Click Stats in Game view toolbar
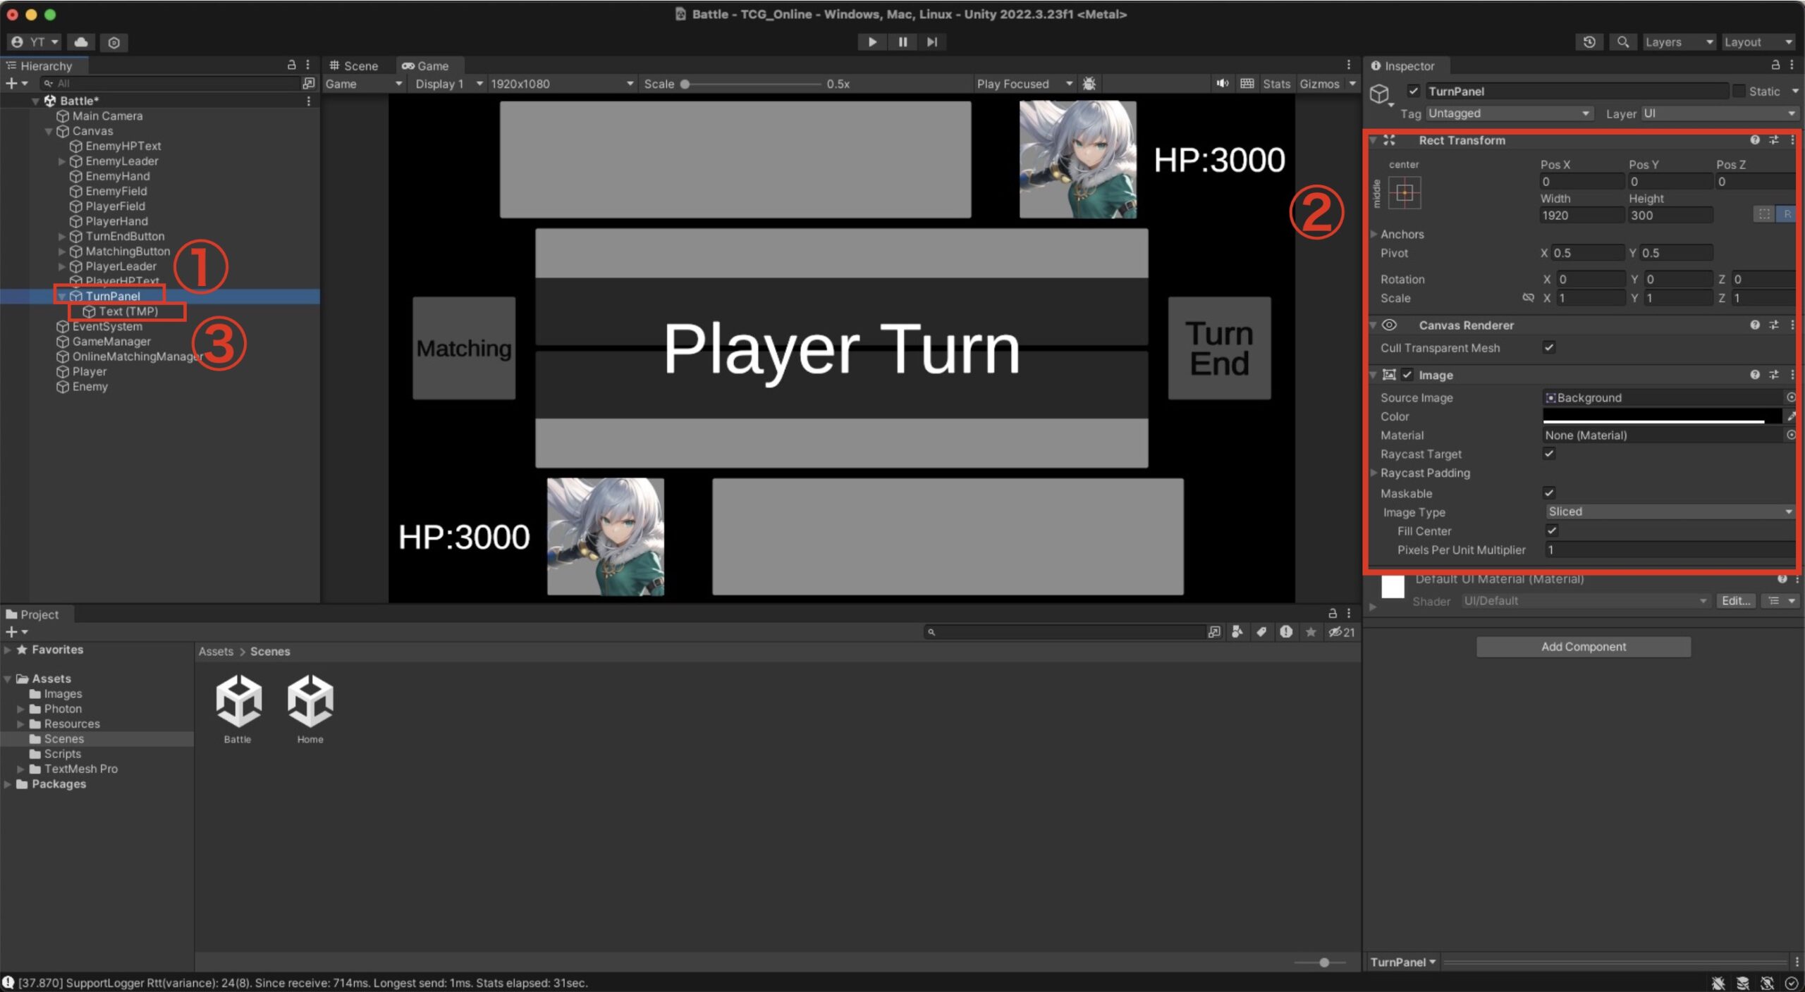1805x992 pixels. [x=1275, y=84]
